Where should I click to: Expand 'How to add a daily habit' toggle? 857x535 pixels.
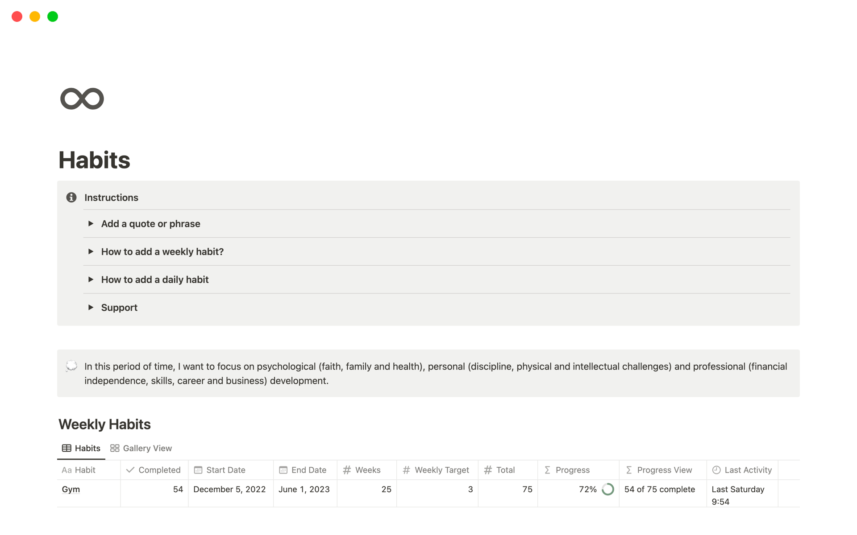tap(91, 280)
